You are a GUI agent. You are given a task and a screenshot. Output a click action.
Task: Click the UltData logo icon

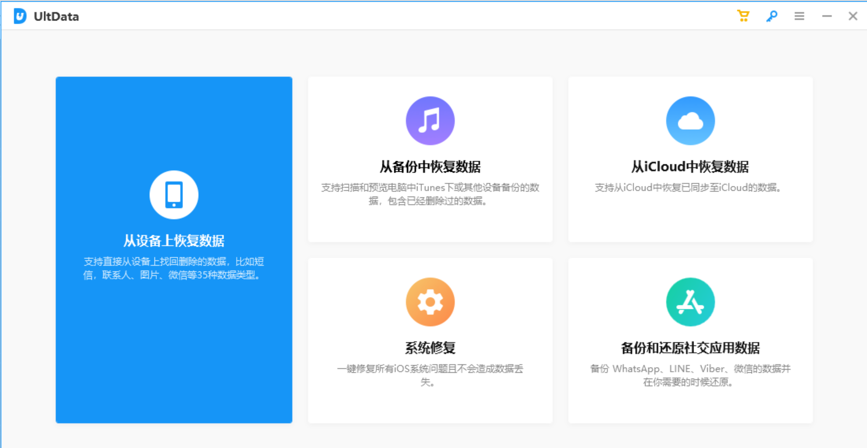[x=20, y=16]
